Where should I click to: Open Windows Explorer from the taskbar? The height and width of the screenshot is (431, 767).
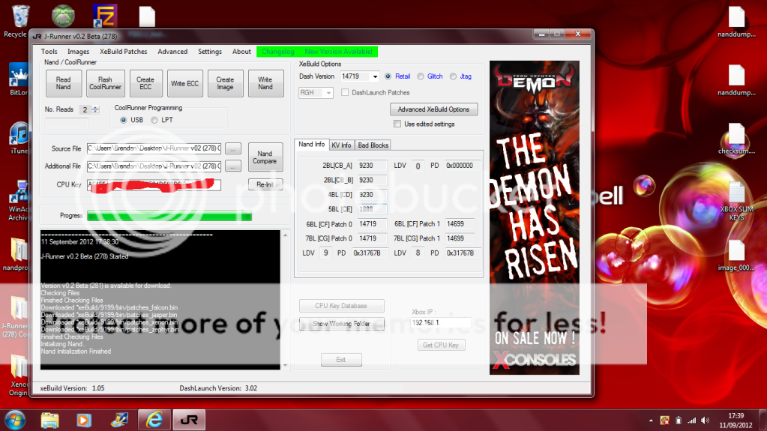50,419
